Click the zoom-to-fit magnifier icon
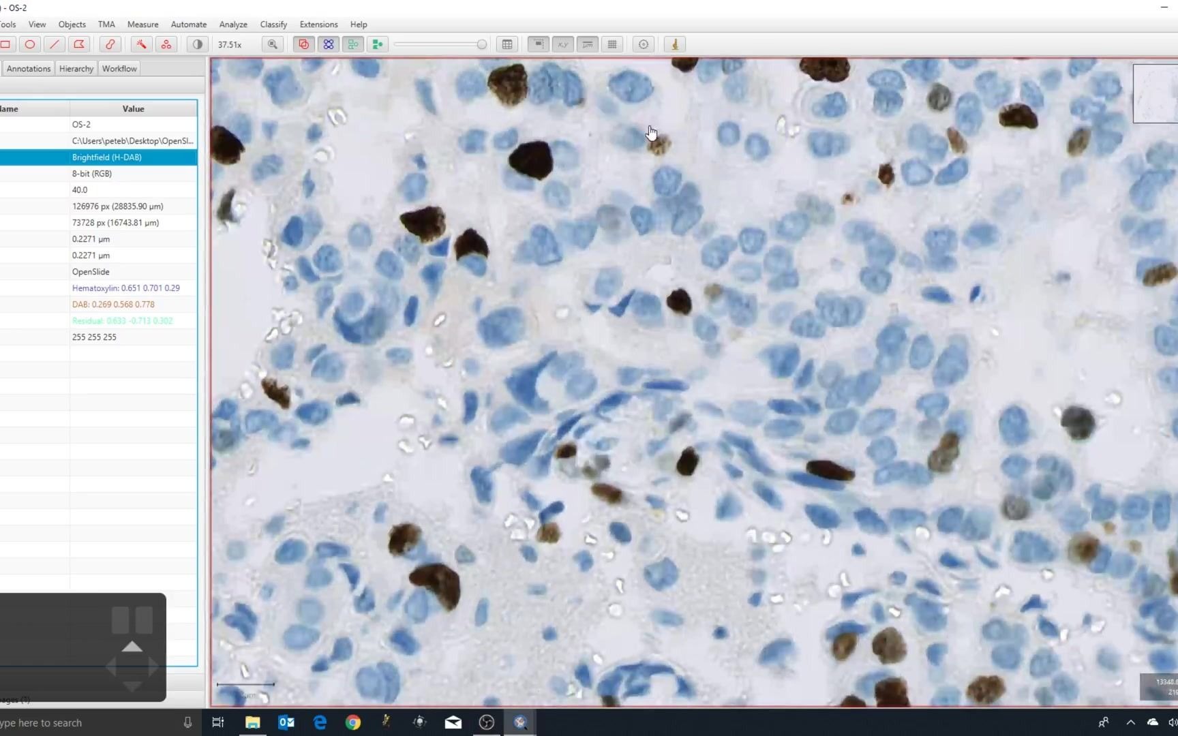Image resolution: width=1178 pixels, height=736 pixels. tap(273, 44)
